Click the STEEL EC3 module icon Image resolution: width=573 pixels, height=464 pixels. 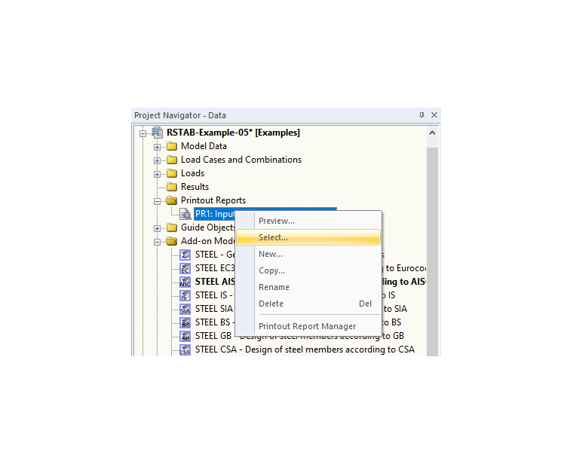(x=185, y=269)
